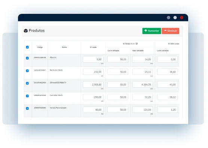
Task: Click the field showing 43,00
Action: (167, 85)
